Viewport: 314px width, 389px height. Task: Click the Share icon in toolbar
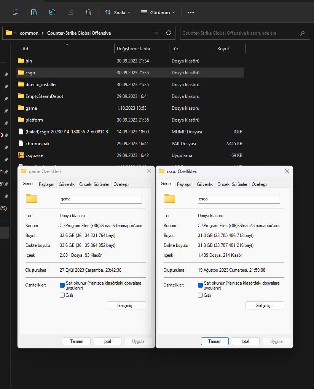70,12
